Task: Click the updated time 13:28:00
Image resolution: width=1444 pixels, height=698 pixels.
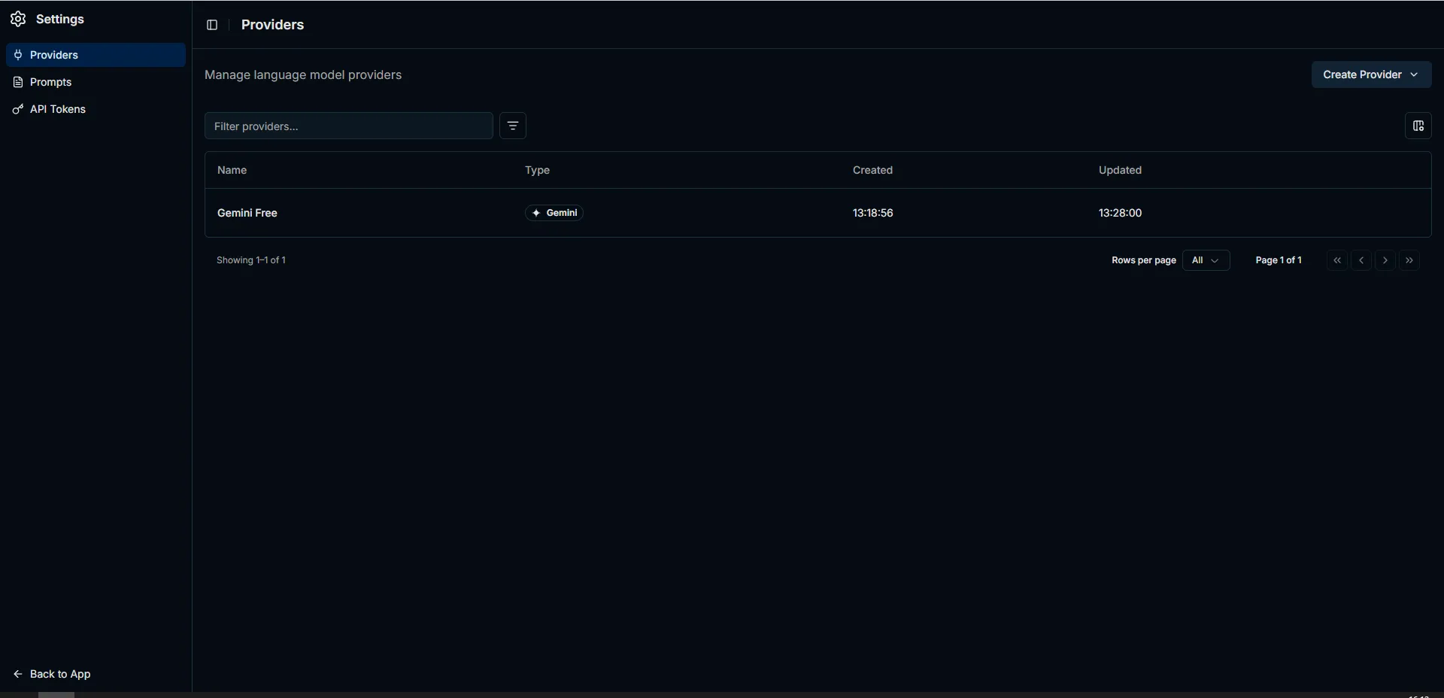Action: click(x=1120, y=213)
